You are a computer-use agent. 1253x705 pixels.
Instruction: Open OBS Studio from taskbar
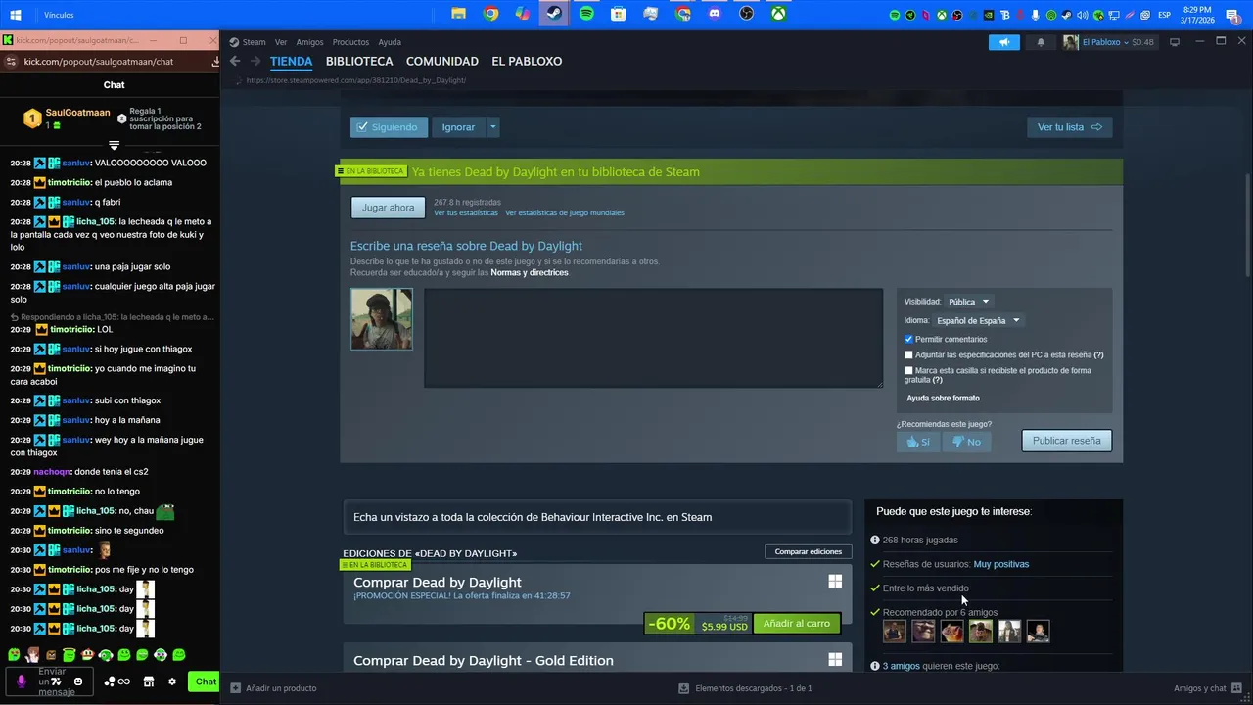point(746,14)
